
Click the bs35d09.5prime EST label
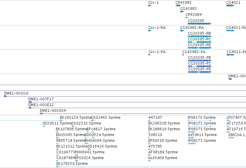[163, 158]
